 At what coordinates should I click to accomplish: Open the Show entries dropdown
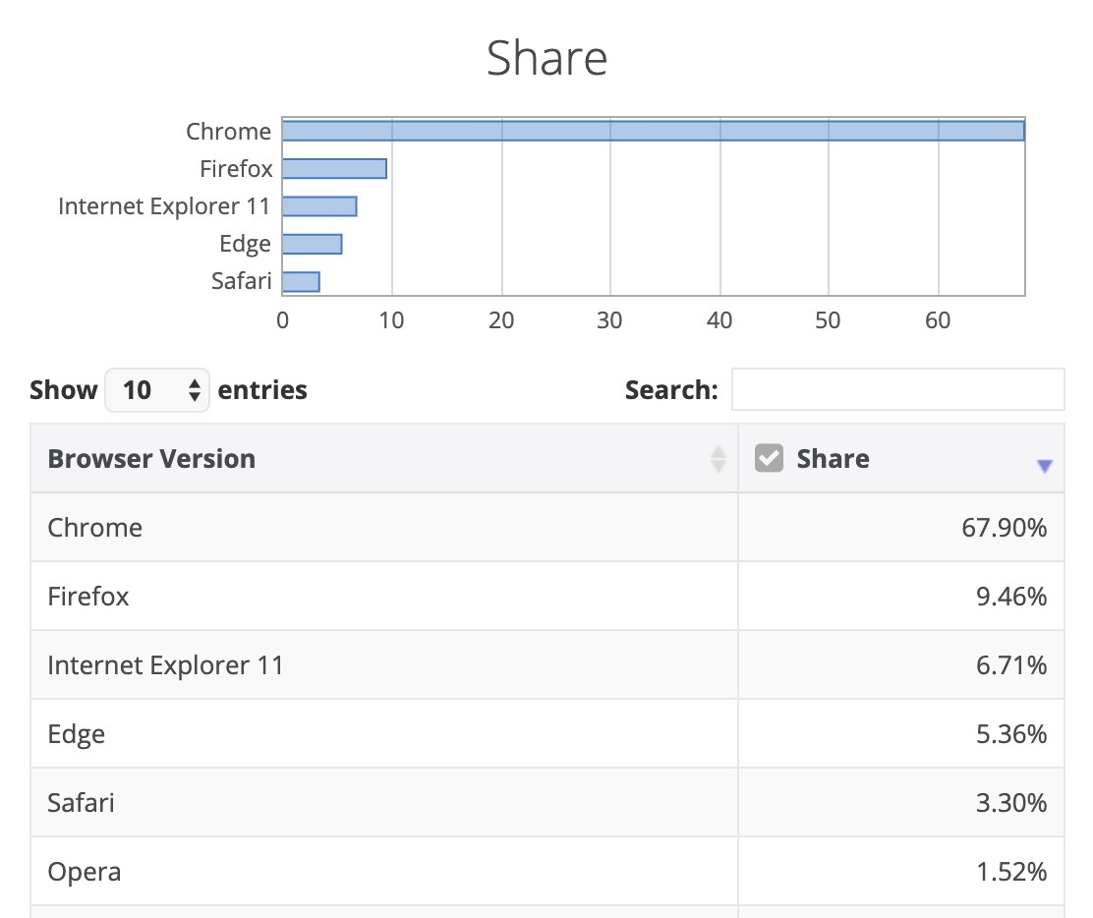[x=156, y=390]
